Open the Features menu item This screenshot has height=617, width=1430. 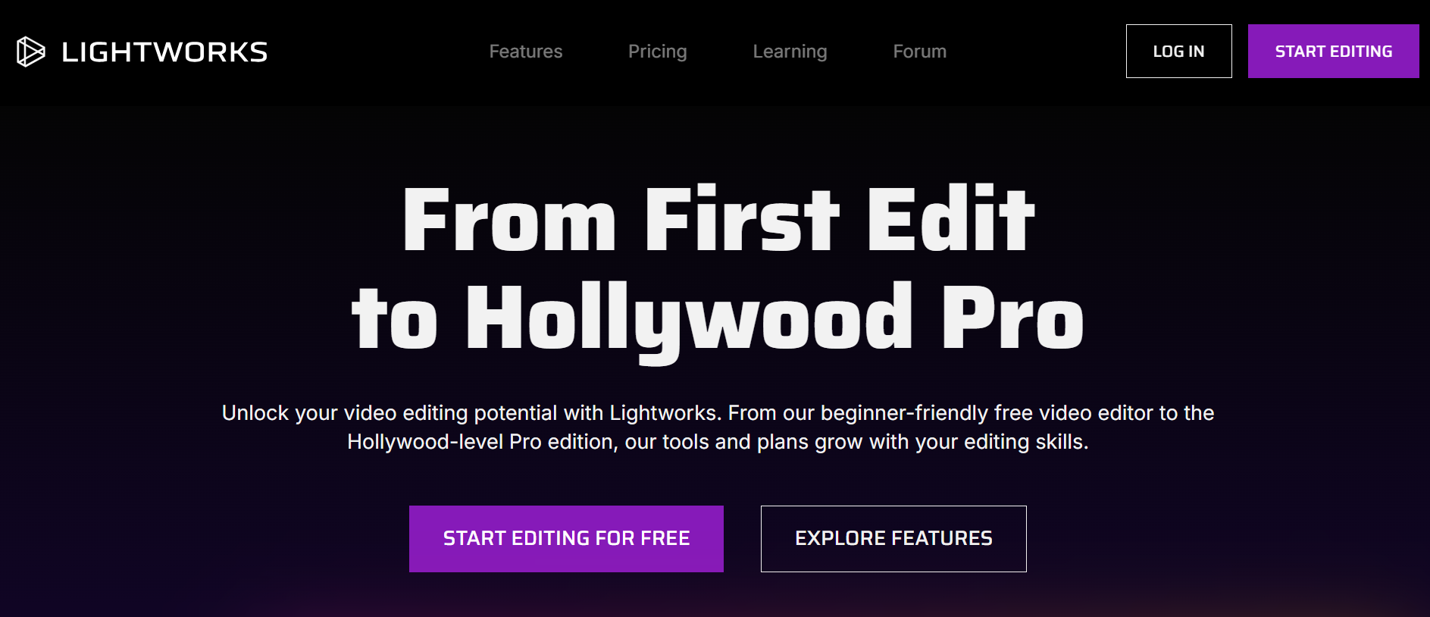pos(526,52)
